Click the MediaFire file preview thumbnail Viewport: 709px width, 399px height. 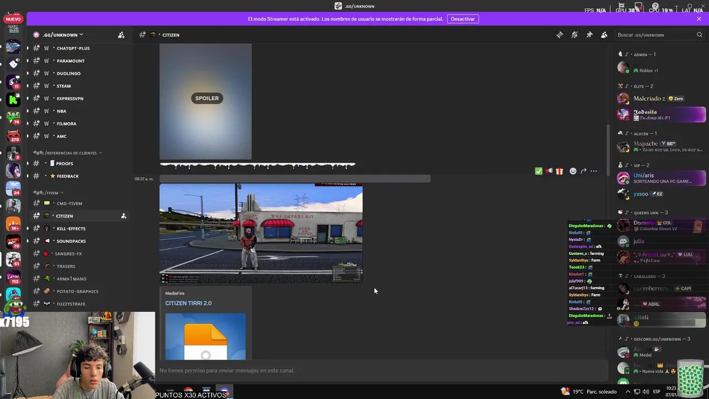coord(205,336)
